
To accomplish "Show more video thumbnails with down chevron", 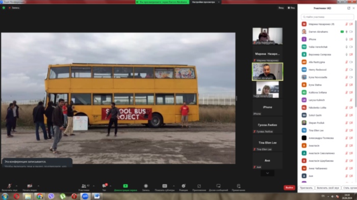I will (x=268, y=173).
